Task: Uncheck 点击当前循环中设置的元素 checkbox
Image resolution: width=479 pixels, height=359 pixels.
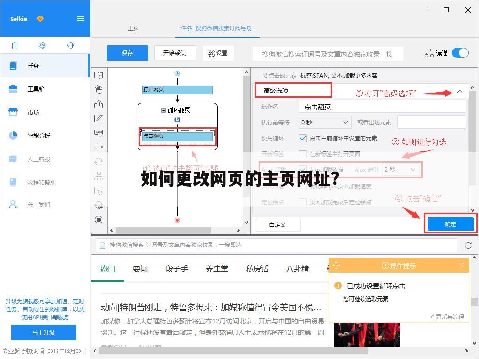Action: point(303,138)
